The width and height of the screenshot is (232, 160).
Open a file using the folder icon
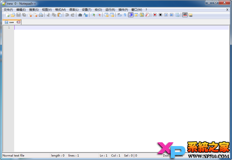pyautogui.click(x=13, y=15)
